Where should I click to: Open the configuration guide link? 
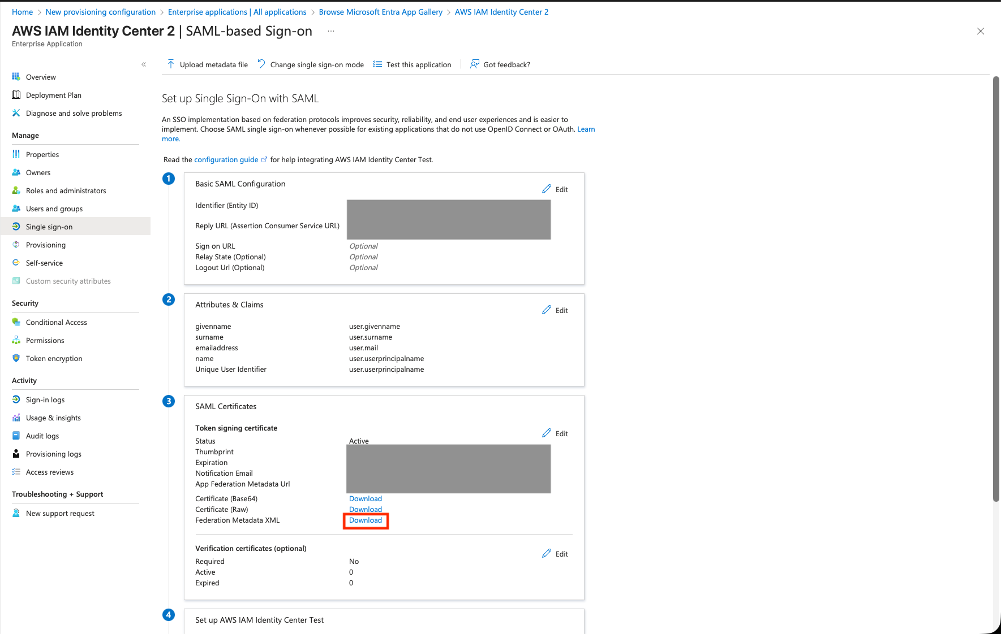[x=230, y=160]
